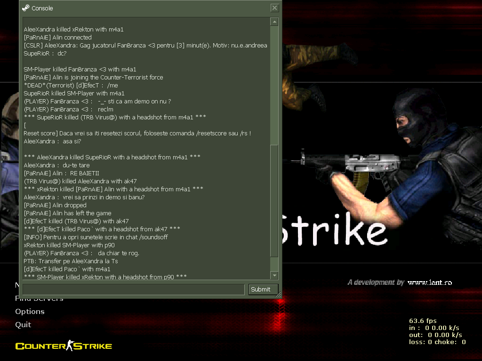The width and height of the screenshot is (482, 361).
Task: Click 'Alin is joining the Counter-Terrorist force' line
Action: click(x=93, y=78)
